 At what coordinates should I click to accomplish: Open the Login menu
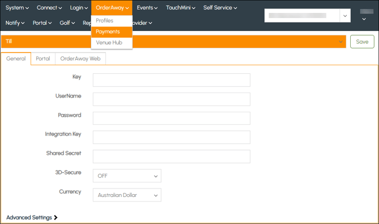(79, 8)
